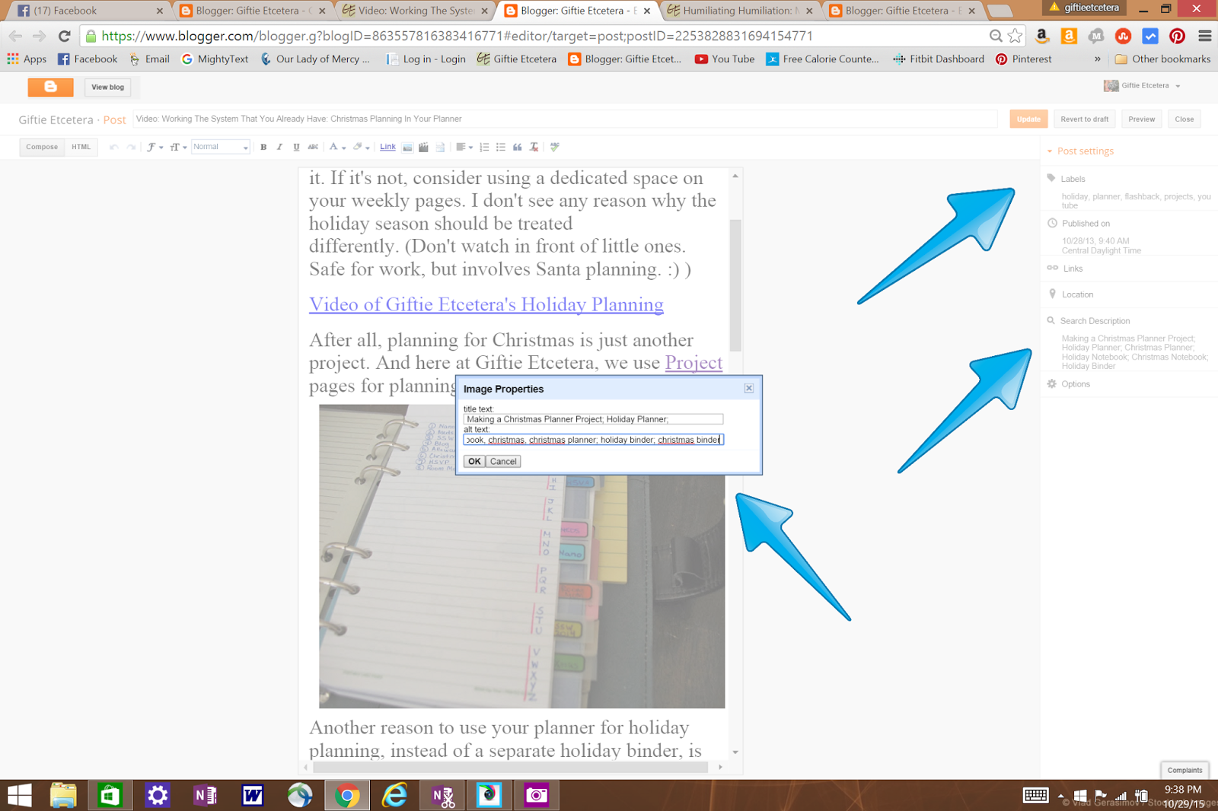Switch to the Humiliating Humiliation tab
Image resolution: width=1218 pixels, height=811 pixels.
pyautogui.click(x=740, y=11)
